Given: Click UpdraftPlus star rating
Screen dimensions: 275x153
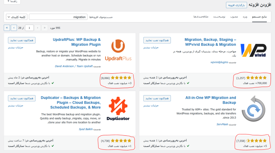Looking at the screenshot, I should pyautogui.click(x=121, y=78).
